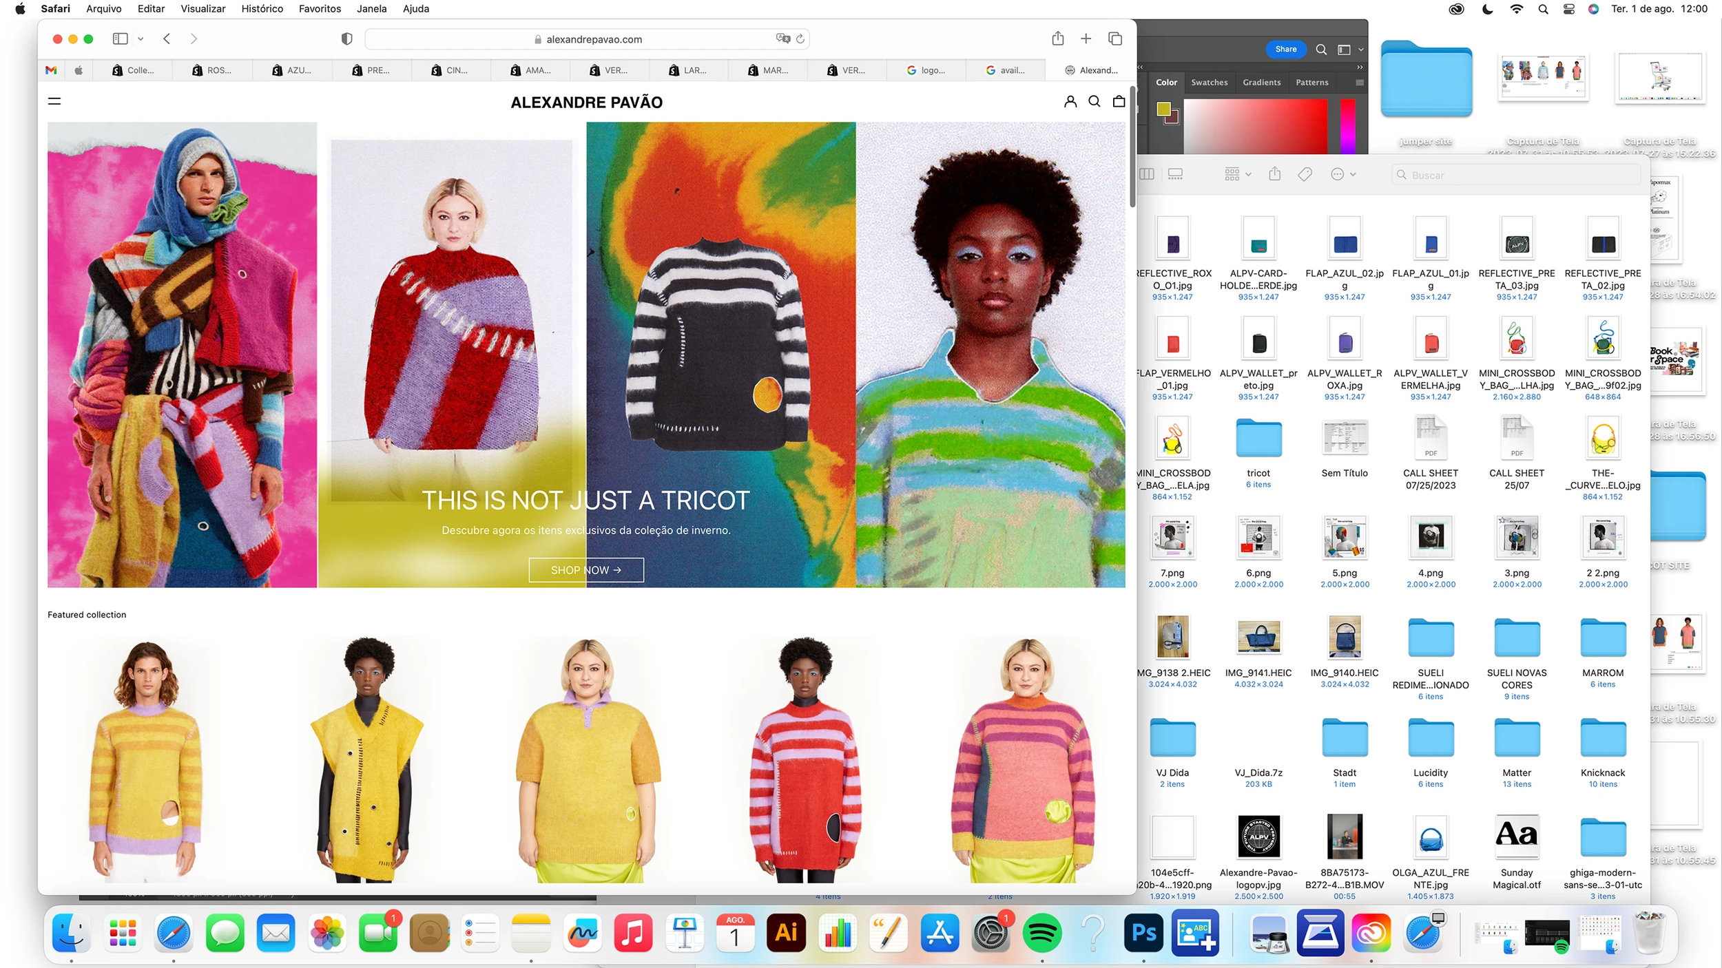This screenshot has height=968, width=1722.
Task: Click the Photoshop Share button
Action: pyautogui.click(x=1285, y=50)
